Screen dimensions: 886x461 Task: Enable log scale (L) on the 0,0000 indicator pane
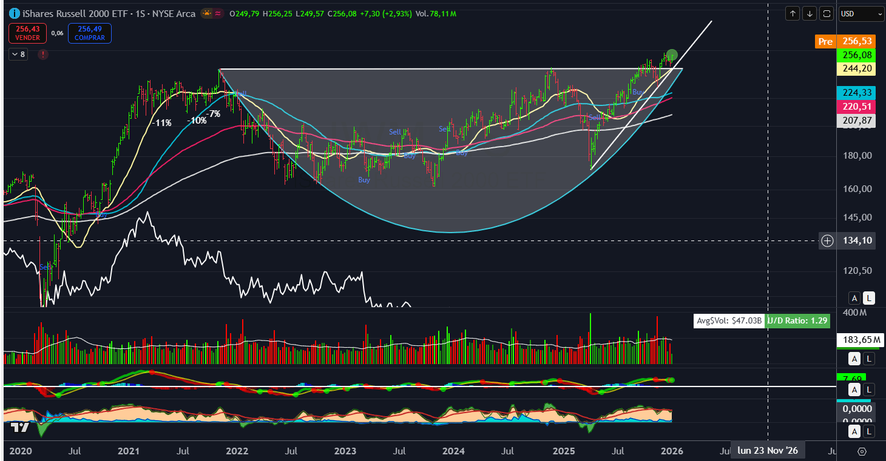point(870,431)
